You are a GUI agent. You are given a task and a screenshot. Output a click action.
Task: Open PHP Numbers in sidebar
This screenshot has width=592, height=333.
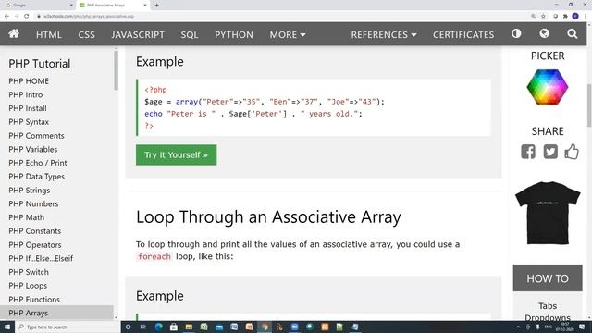click(33, 203)
